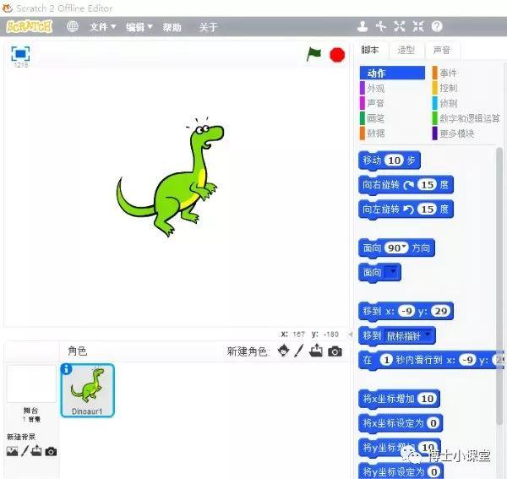
Task: Choose the shrink sprite tool
Action: coord(418,27)
